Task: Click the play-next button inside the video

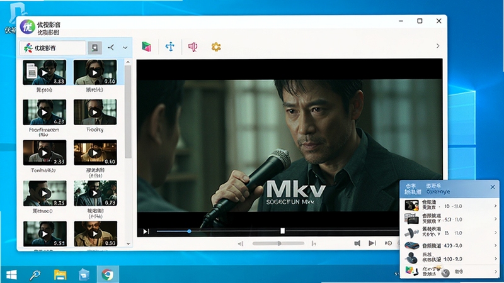Action: point(146,231)
